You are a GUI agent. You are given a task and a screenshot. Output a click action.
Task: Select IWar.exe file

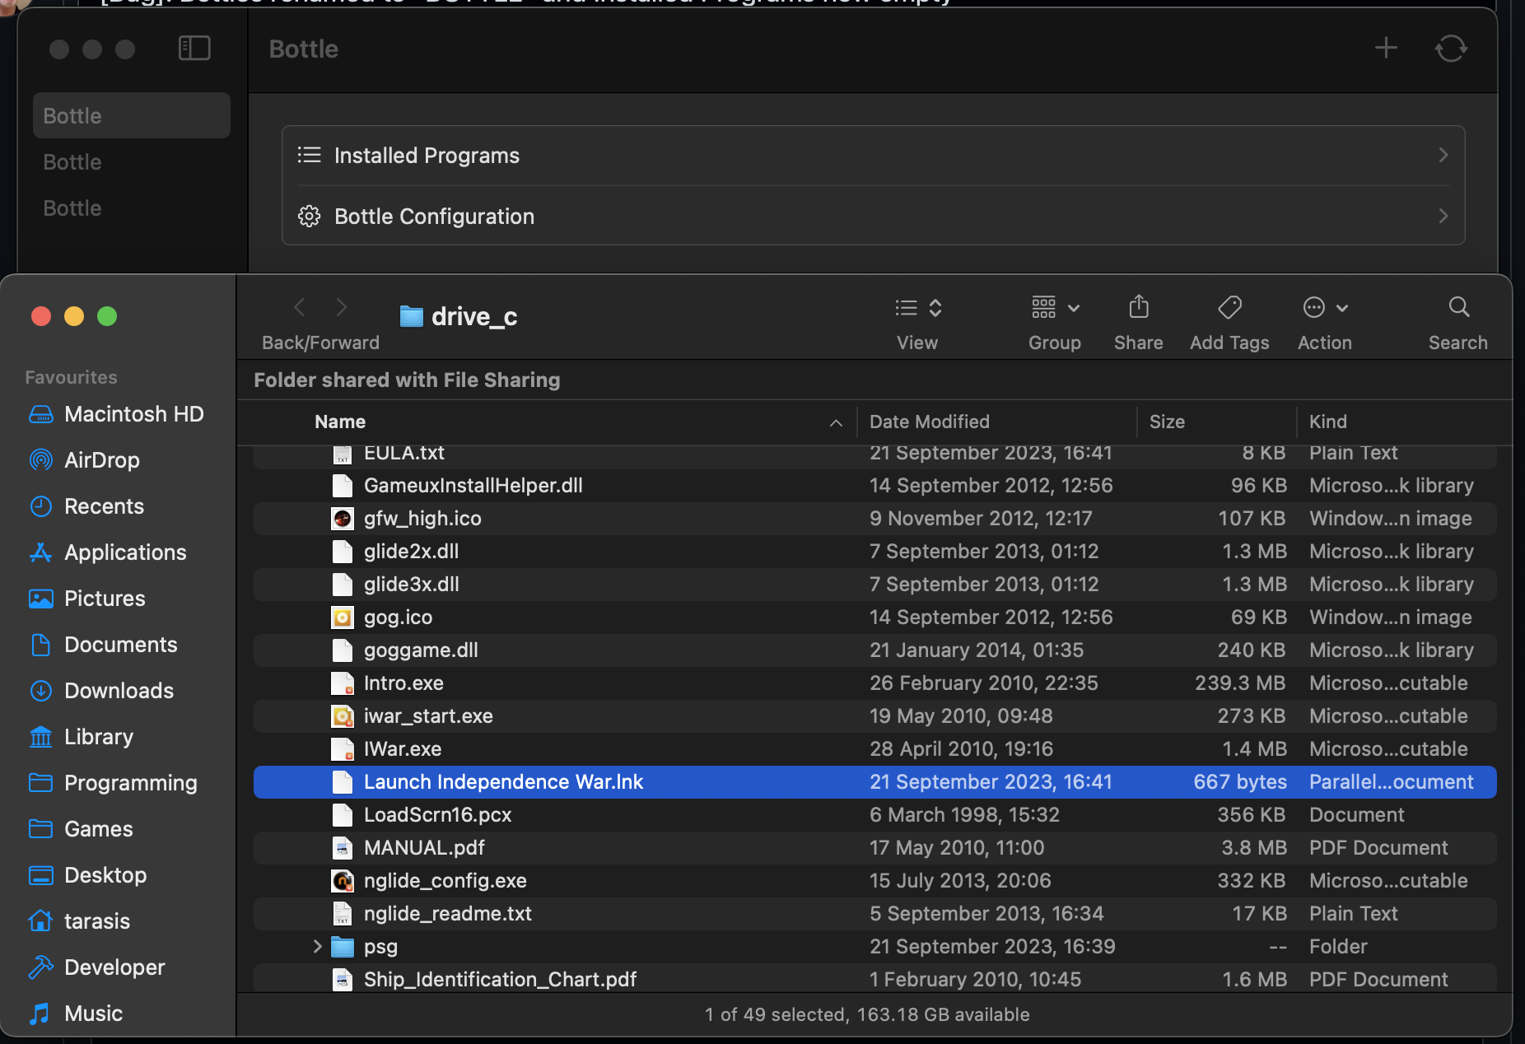click(x=874, y=749)
